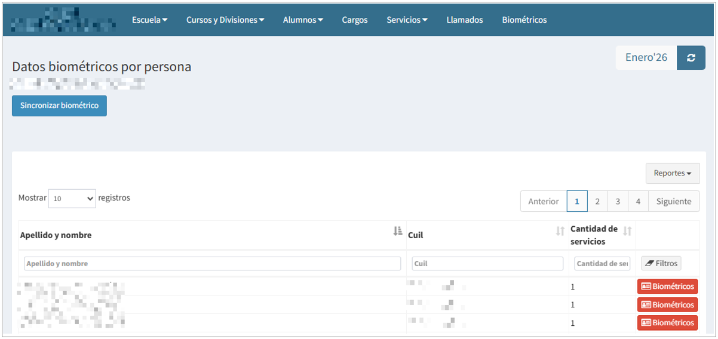Image resolution: width=718 pixels, height=339 pixels.
Task: Sort by Cantidad de servicios arrows
Action: pyautogui.click(x=627, y=232)
